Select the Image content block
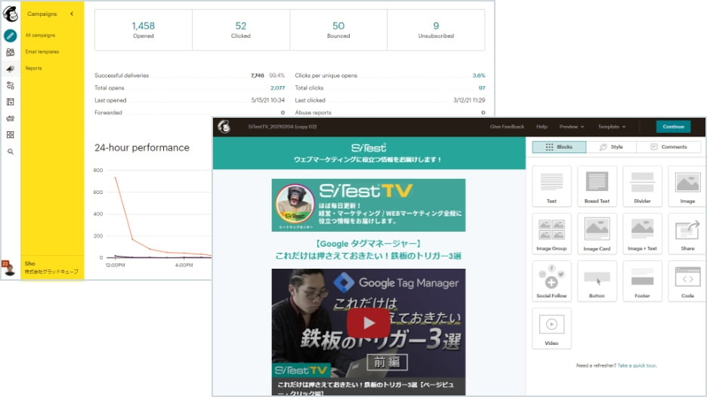707x397 pixels. coord(687,186)
